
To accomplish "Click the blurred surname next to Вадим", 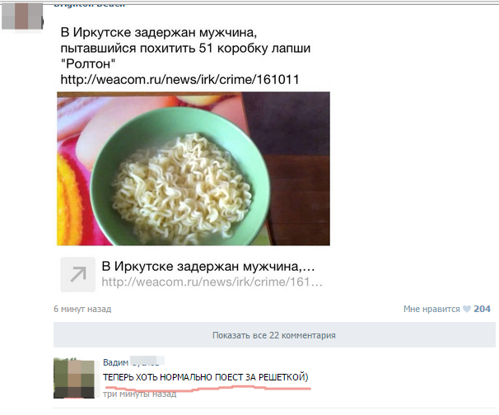I will click(x=147, y=361).
